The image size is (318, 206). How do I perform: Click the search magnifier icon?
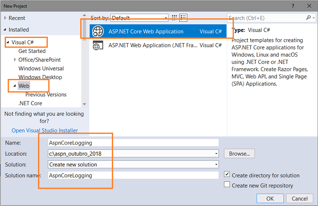pyautogui.click(x=308, y=18)
